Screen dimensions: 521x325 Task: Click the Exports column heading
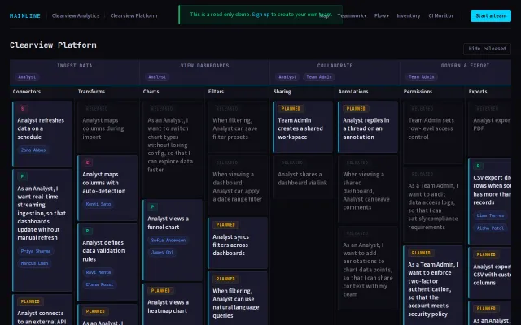[478, 92]
